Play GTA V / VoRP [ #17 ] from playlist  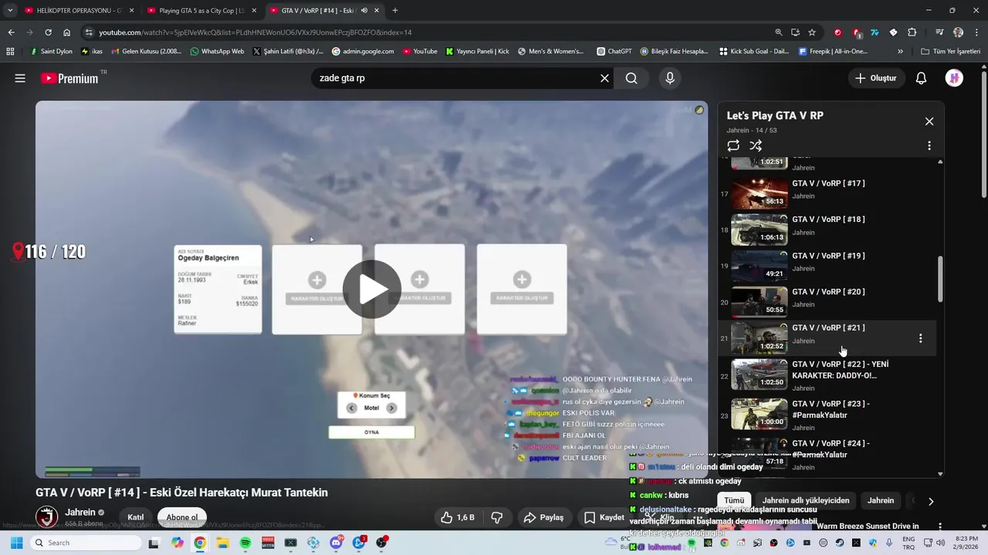click(827, 193)
